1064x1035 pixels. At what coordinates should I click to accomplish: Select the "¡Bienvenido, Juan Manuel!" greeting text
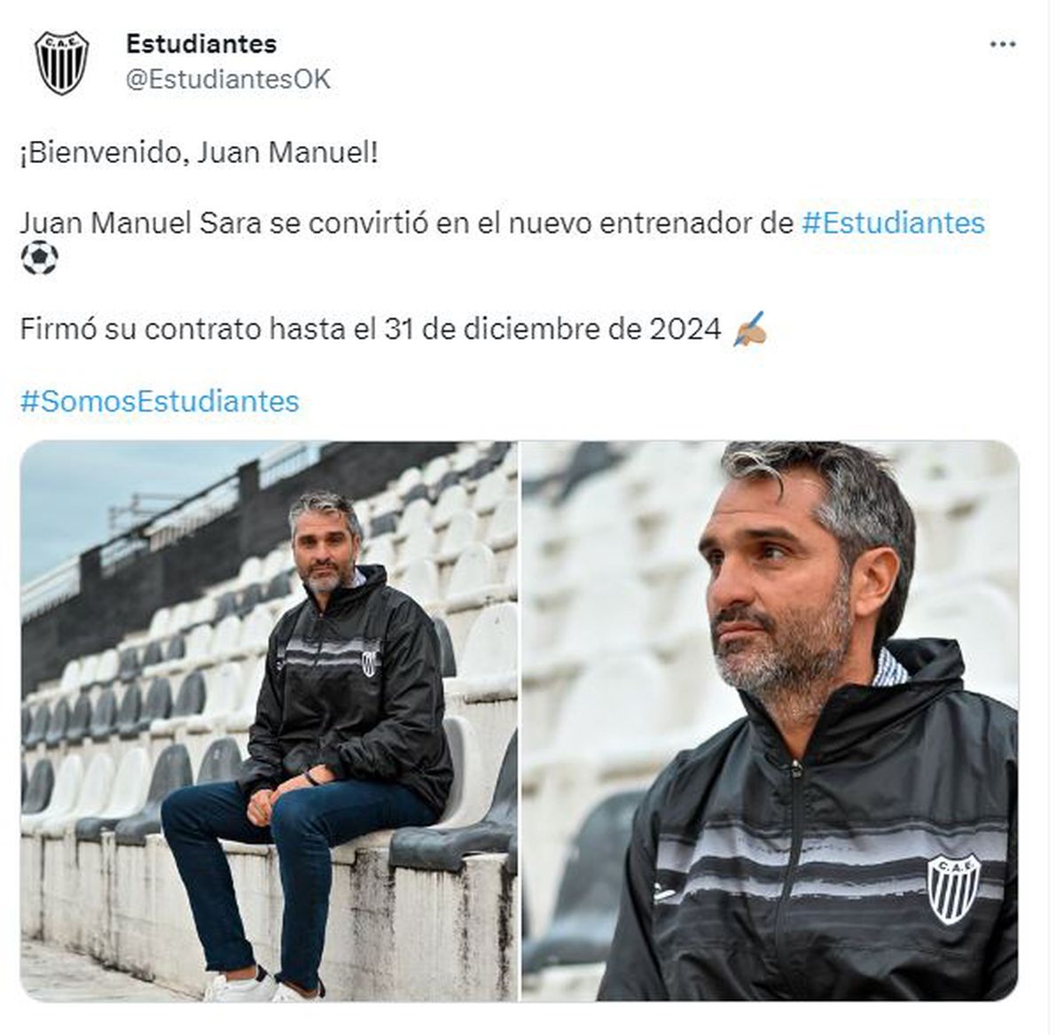click(199, 153)
